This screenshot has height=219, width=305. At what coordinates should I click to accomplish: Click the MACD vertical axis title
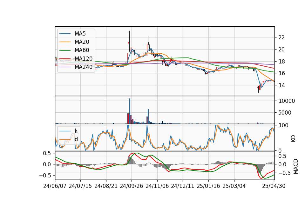pyautogui.click(x=296, y=166)
